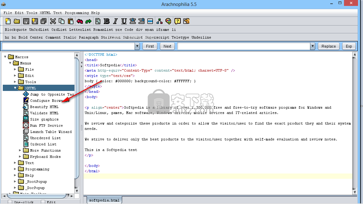Click the macro tree horizontal scrollbar thumb
Viewport: 363px width, 204px height.
coord(36,196)
